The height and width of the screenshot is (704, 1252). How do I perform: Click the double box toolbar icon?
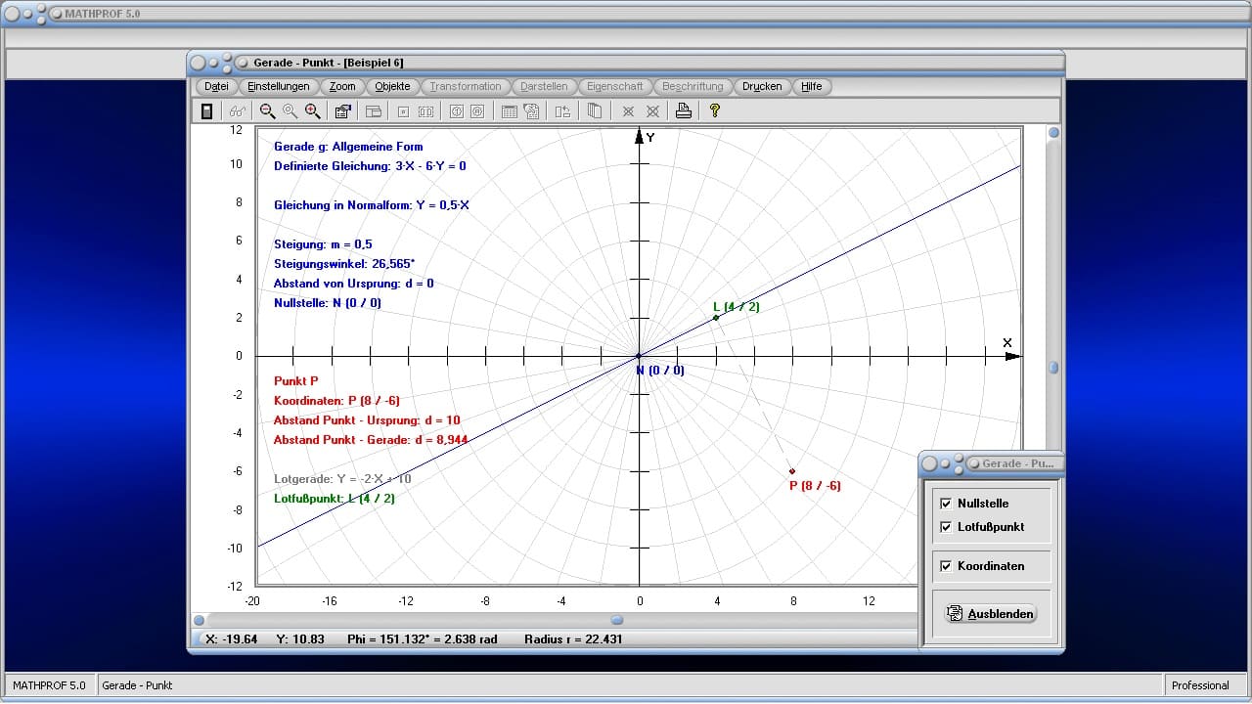tap(425, 111)
